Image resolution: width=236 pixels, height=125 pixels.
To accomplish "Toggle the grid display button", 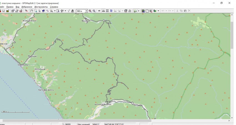I will click(107, 11).
